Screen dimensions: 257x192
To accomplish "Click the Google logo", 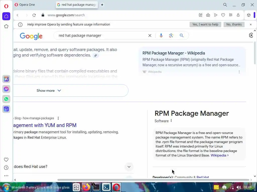I will pyautogui.click(x=31, y=36).
